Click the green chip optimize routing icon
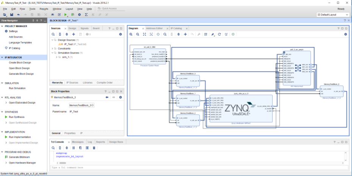352x176 pixels. [x=233, y=34]
